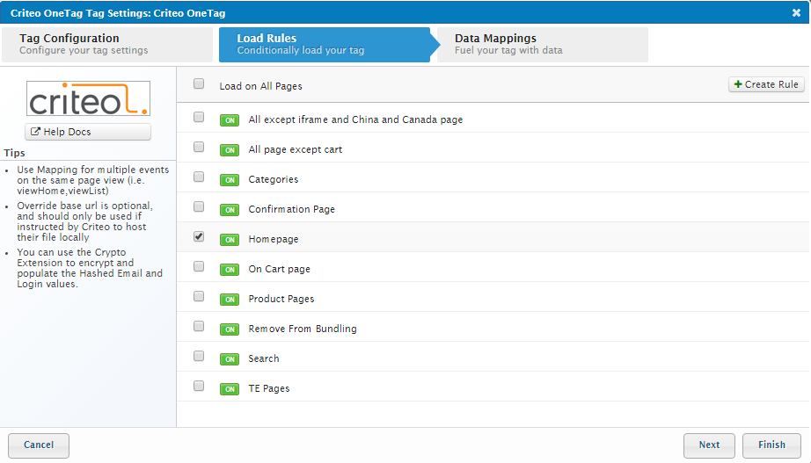Tick the Categories rule checkbox
Screen dimensions: 811x463
pos(199,177)
